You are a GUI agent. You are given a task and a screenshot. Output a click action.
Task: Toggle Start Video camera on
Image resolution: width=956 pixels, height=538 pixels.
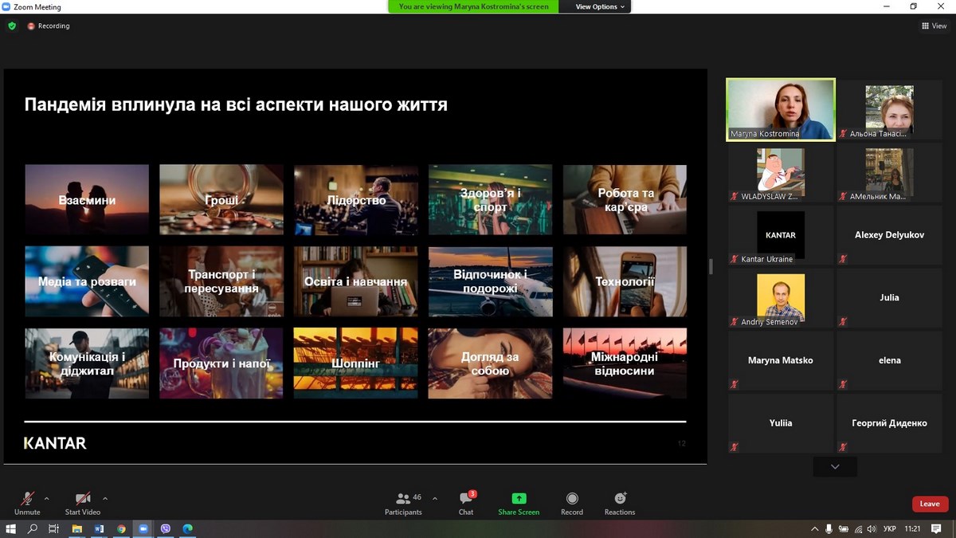coord(83,499)
